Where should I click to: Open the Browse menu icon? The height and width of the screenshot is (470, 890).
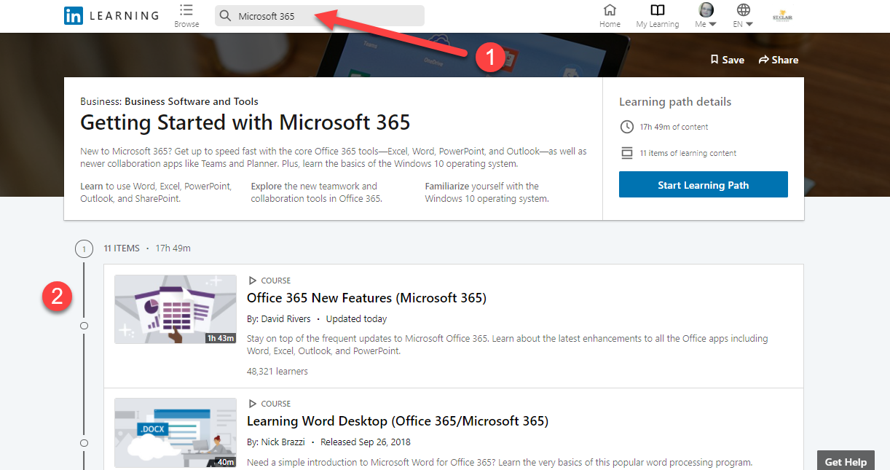(186, 10)
